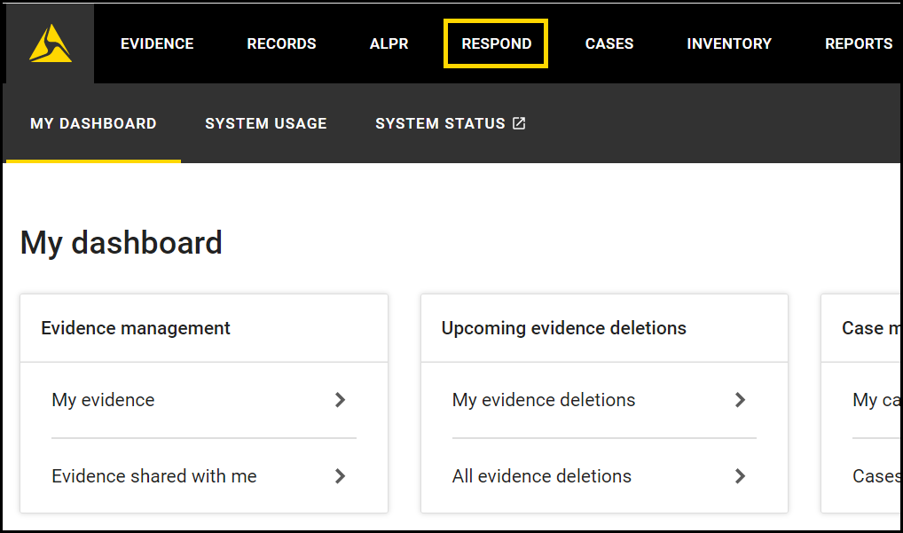Open All evidence deletions
Screen dimensions: 903x533
coord(541,476)
